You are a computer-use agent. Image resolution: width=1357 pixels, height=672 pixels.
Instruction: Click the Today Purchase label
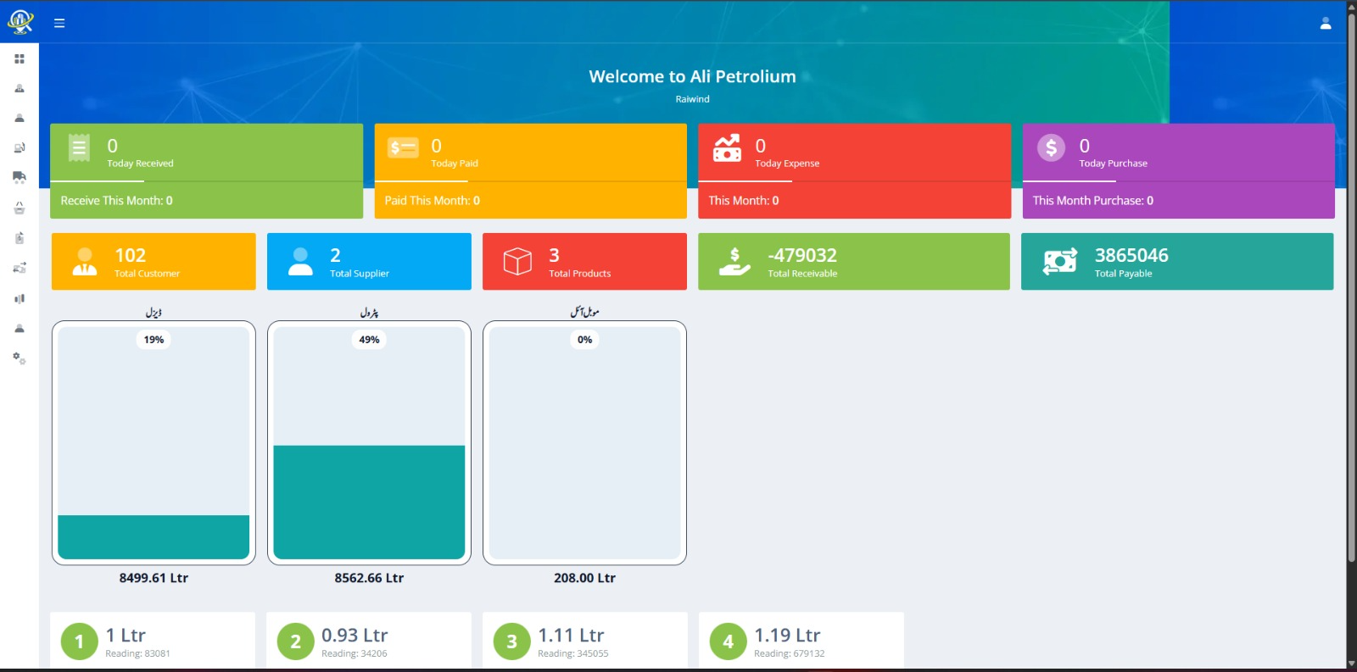pos(1113,164)
